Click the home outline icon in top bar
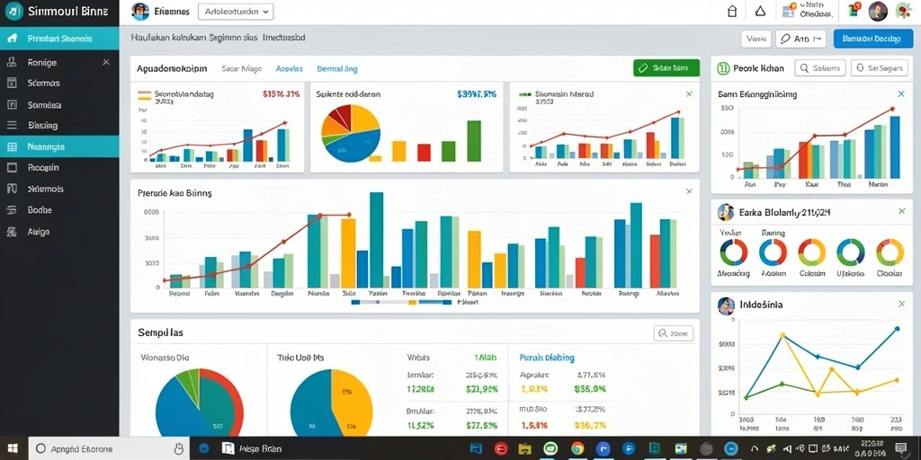 (x=732, y=11)
